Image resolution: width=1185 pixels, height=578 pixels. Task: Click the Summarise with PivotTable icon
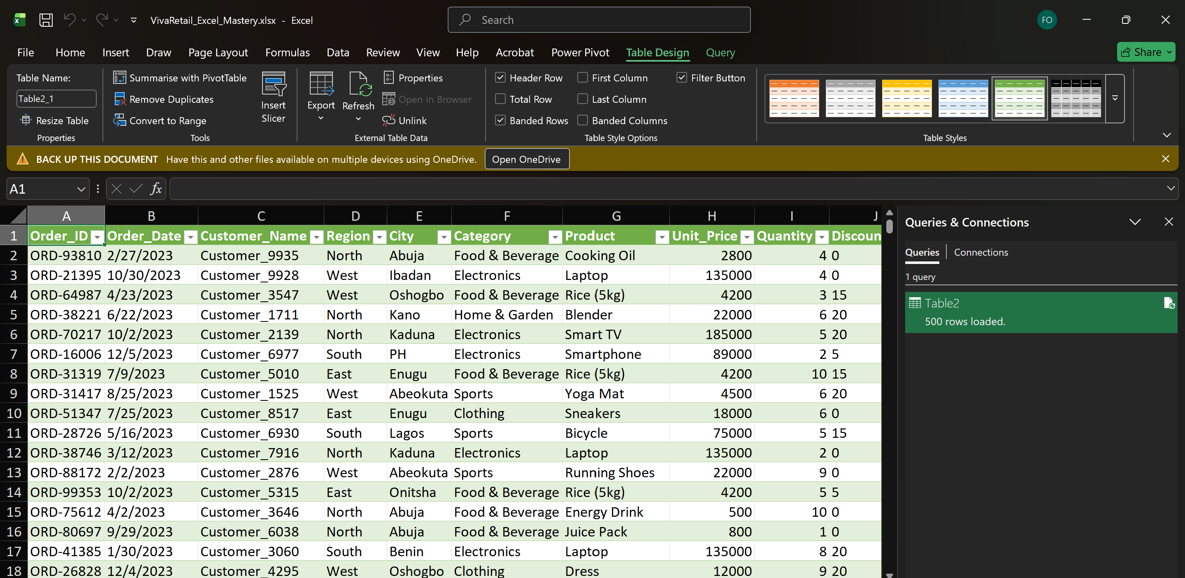(120, 78)
